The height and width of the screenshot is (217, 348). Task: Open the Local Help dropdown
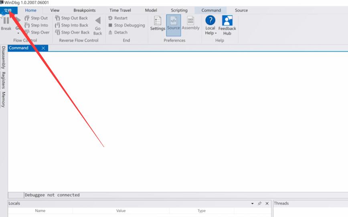[x=210, y=26]
